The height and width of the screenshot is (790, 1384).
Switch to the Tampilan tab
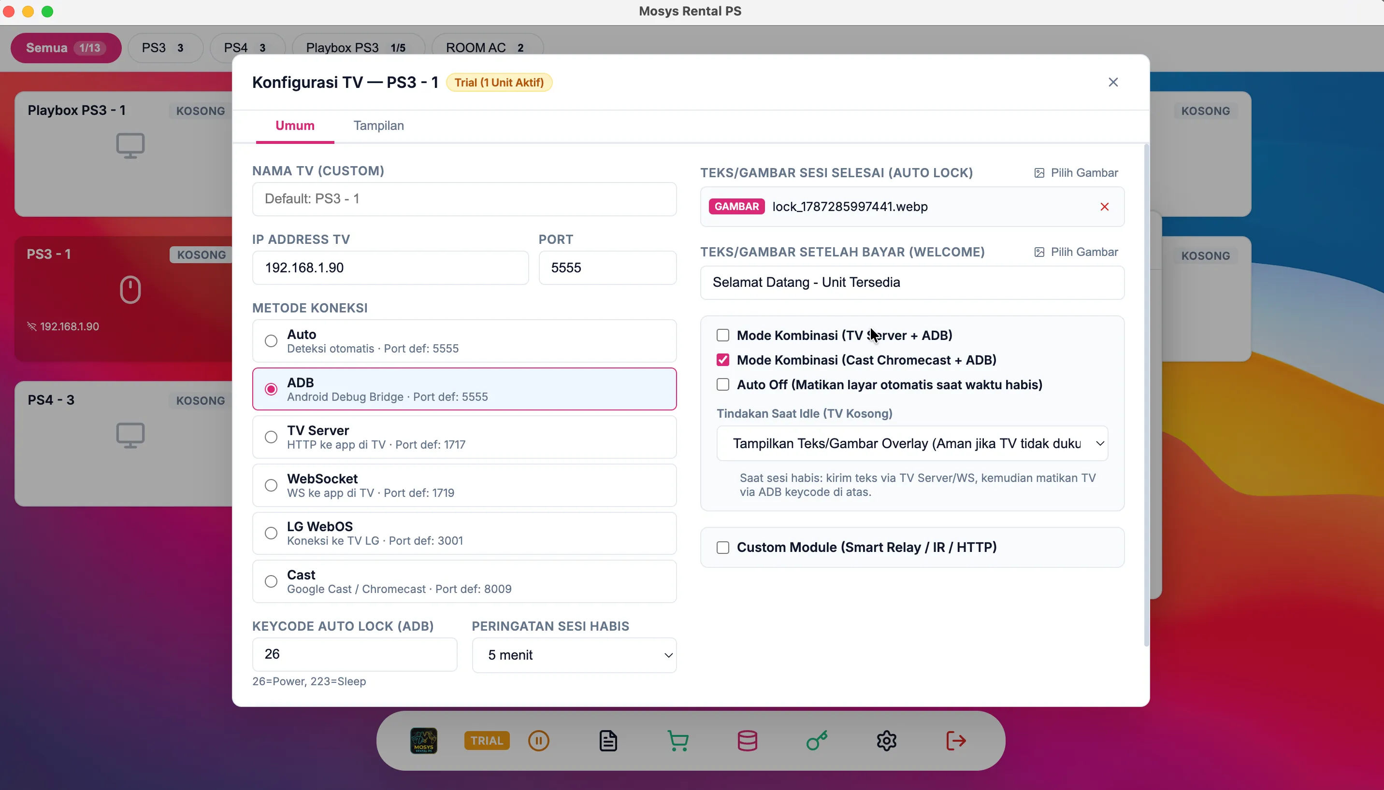coord(378,126)
